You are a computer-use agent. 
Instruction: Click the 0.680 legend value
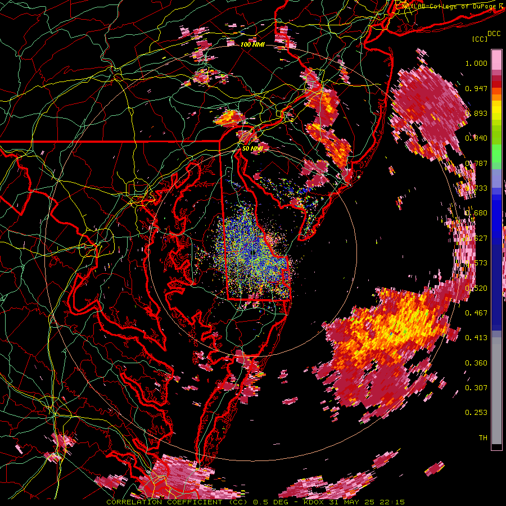[476, 213]
